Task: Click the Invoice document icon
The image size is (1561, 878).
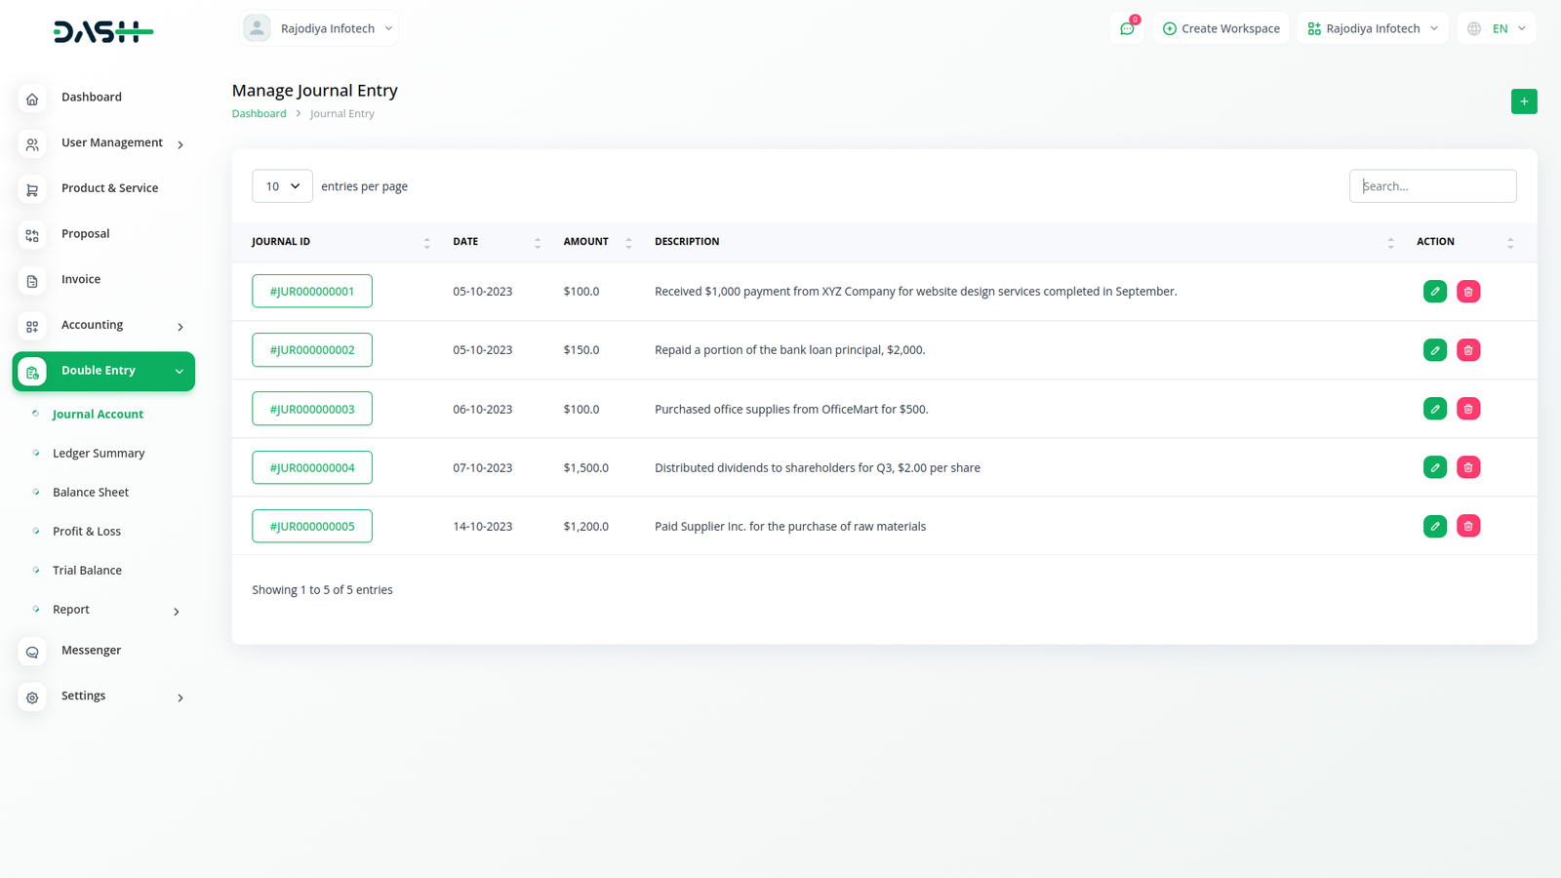Action: point(32,281)
